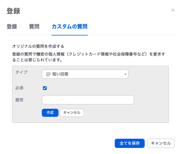Click the 短い回答 text in the selector

tap(60, 74)
